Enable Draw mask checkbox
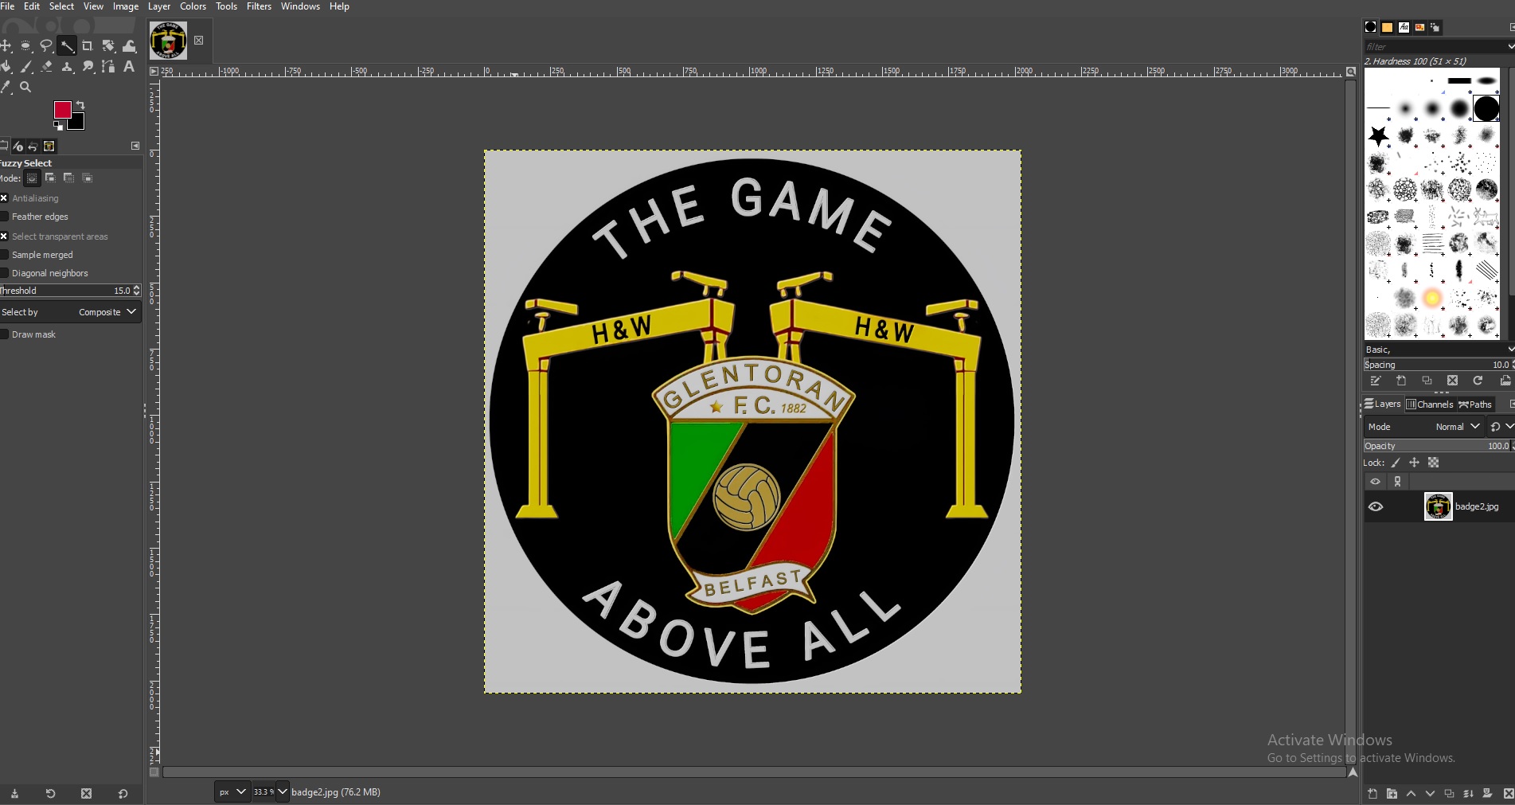The width and height of the screenshot is (1515, 805). coord(4,334)
